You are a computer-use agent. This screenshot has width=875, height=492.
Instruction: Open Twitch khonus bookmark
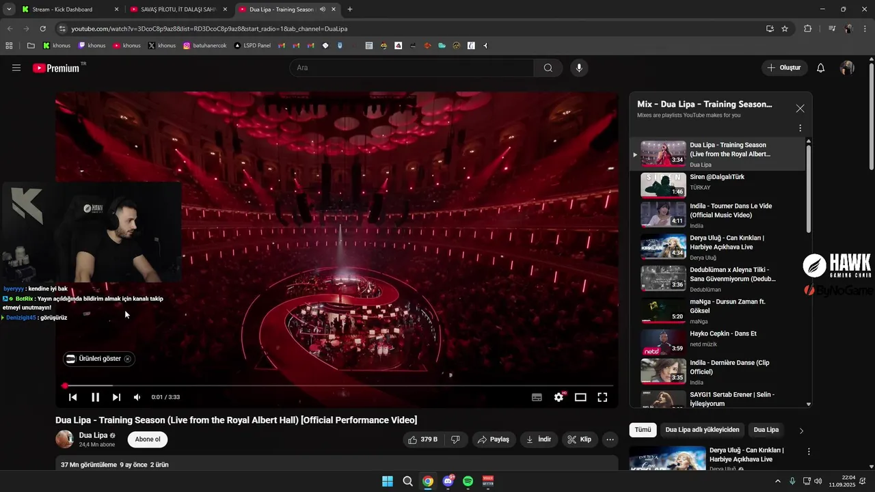(92, 46)
